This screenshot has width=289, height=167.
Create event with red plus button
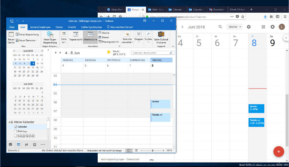coord(279,152)
